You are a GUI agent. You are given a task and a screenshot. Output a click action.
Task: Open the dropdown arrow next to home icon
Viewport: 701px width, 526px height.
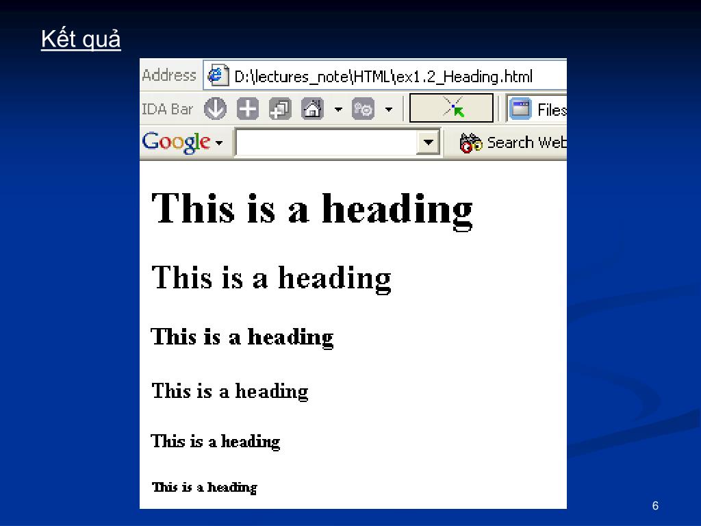[338, 109]
